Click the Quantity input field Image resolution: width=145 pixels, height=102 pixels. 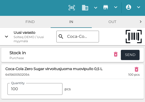tap(35, 89)
